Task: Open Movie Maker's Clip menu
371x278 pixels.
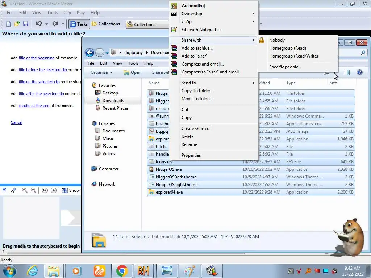Action: (x=67, y=13)
